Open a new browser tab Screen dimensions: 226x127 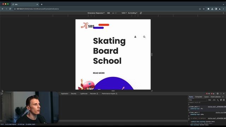[42, 5]
